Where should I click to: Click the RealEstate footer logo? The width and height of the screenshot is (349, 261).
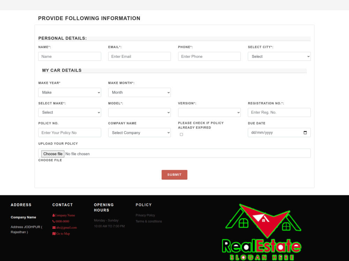(x=262, y=232)
